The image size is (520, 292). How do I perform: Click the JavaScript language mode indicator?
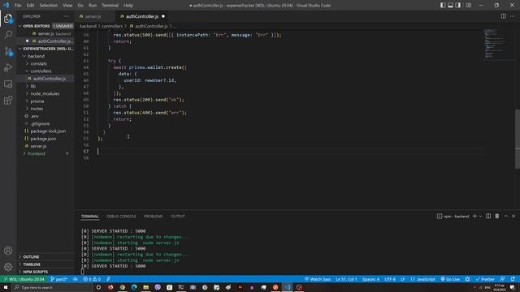click(422, 279)
